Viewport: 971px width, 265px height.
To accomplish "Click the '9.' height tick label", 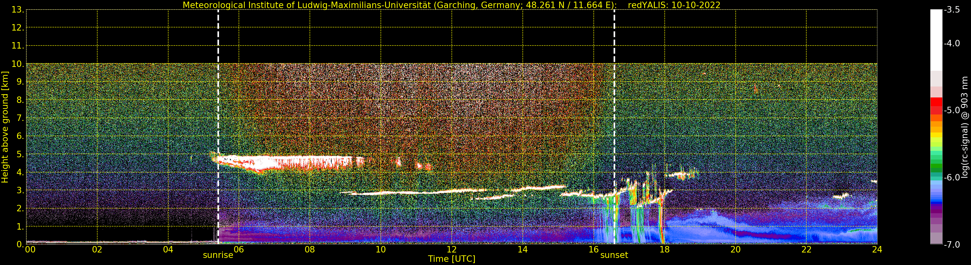I will point(20,82).
